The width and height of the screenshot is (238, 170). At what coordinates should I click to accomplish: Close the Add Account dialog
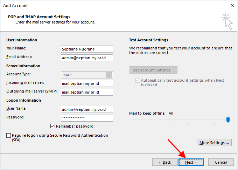[232, 5]
